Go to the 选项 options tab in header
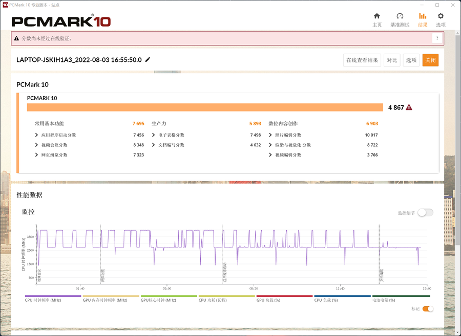Image resolution: width=461 pixels, height=336 pixels. point(441,20)
